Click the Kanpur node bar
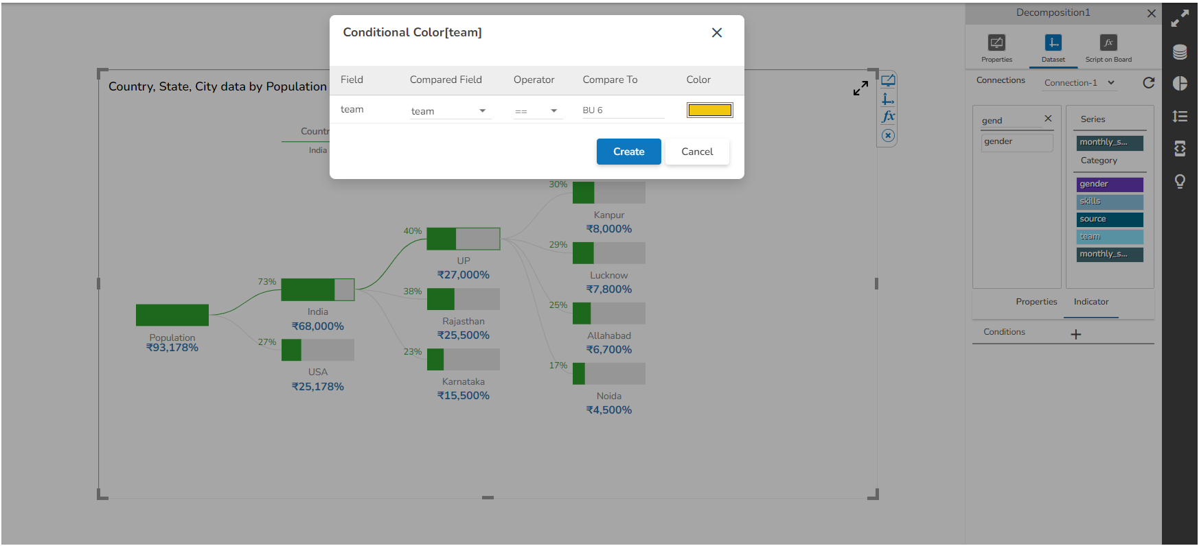The image size is (1199, 546). 609,193
